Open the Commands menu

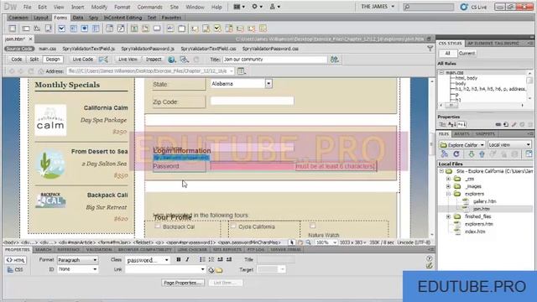click(x=149, y=7)
